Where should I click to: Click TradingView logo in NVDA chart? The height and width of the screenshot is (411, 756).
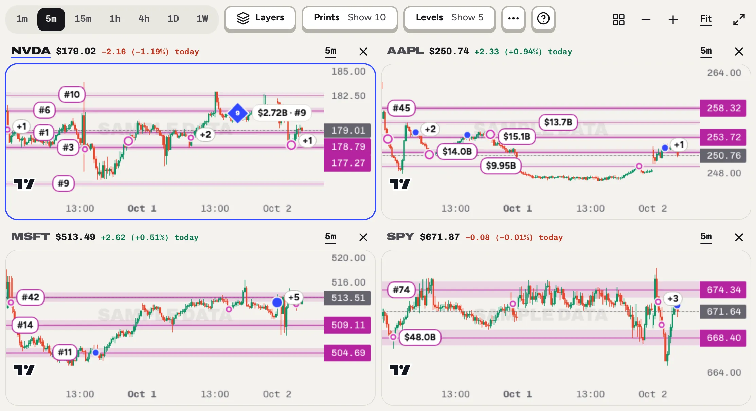click(x=24, y=184)
